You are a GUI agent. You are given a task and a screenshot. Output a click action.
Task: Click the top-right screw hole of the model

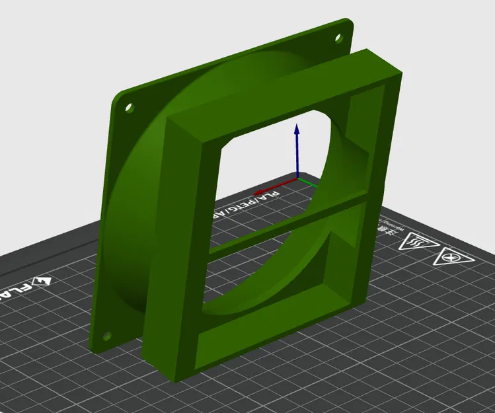click(x=339, y=38)
